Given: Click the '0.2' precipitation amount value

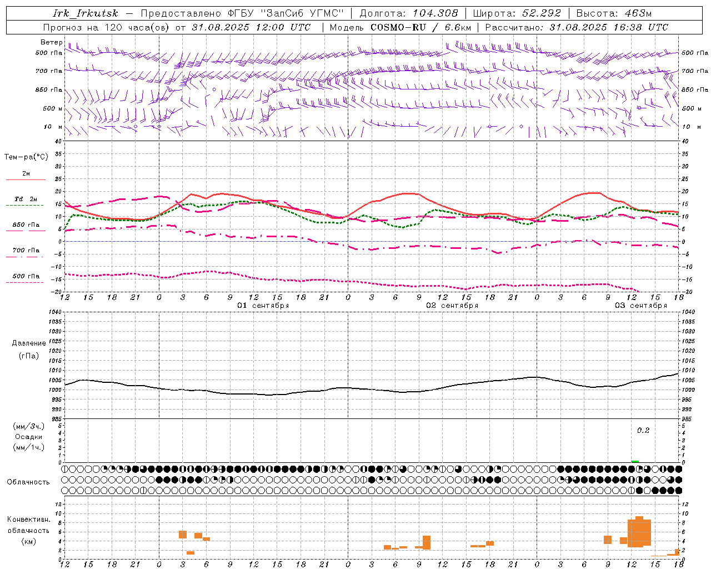Looking at the screenshot, I should click(x=643, y=431).
